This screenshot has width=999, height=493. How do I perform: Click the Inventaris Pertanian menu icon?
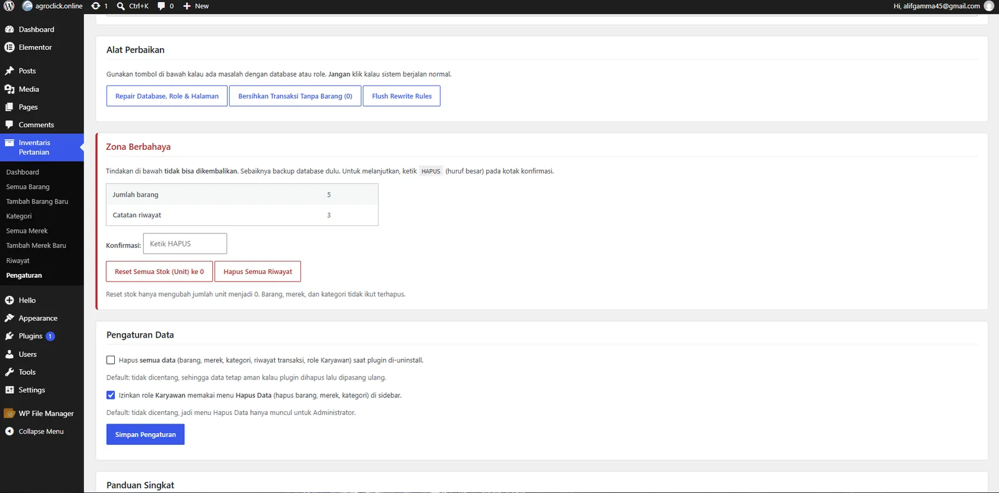[x=9, y=143]
